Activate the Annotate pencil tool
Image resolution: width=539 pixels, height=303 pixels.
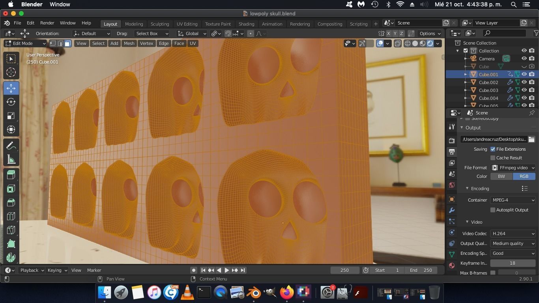[11, 146]
